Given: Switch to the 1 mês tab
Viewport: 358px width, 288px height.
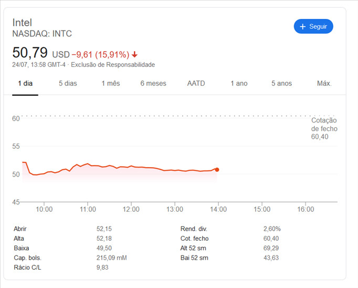Looking at the screenshot, I should point(111,84).
